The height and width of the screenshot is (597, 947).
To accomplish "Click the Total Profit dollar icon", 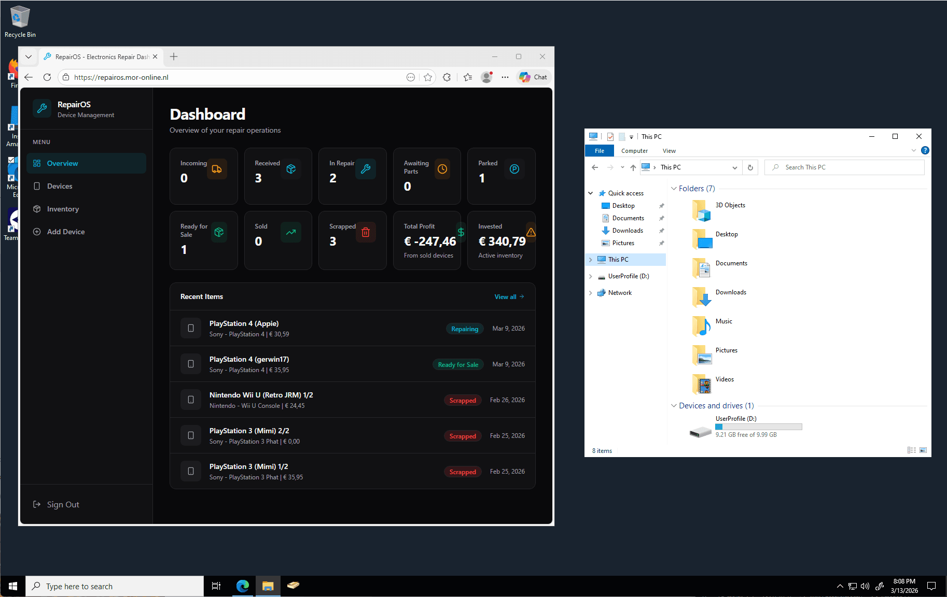I will click(461, 232).
